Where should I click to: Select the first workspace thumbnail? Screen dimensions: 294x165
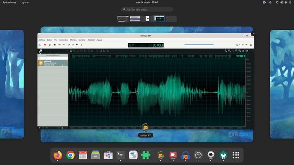123,19
